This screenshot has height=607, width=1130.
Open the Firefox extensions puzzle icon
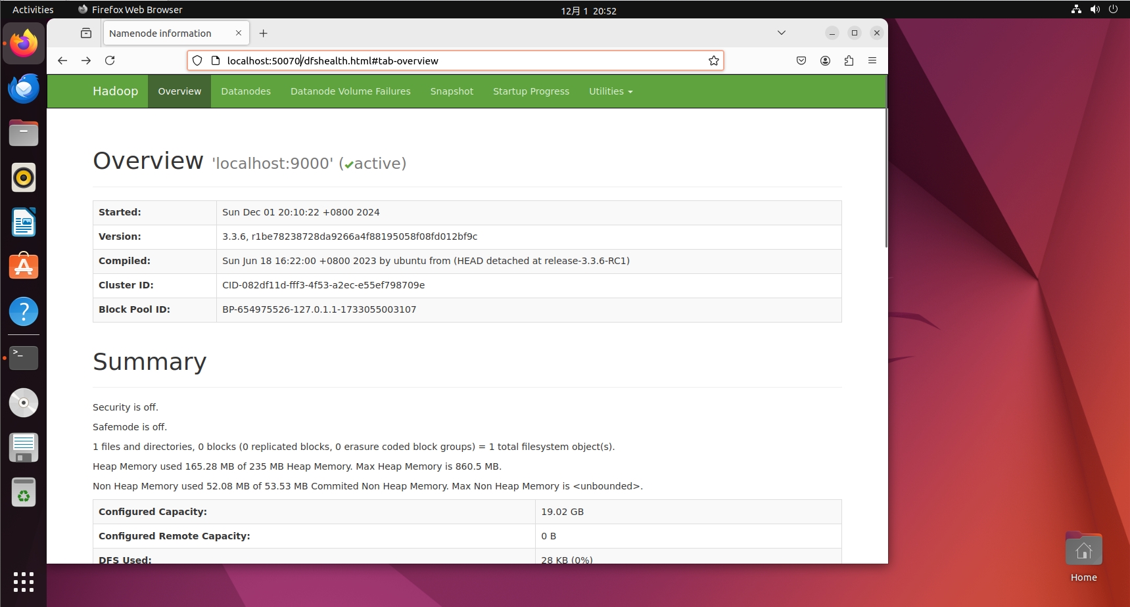(849, 60)
